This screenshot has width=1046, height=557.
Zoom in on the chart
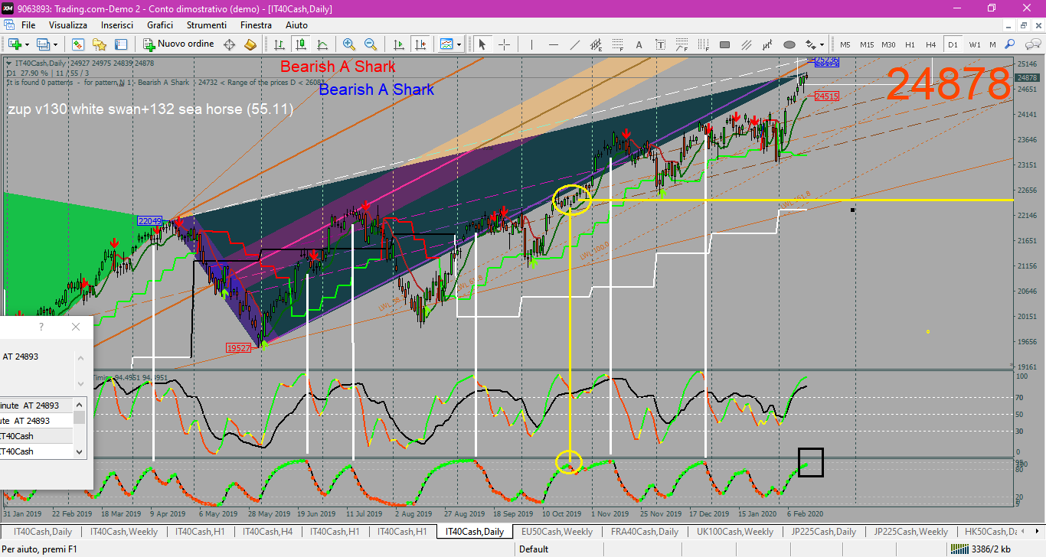coord(349,44)
